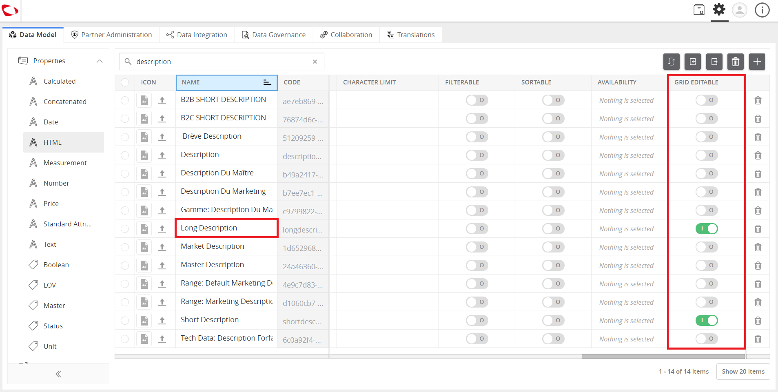The width and height of the screenshot is (778, 392).
Task: Delete the Description Du Maître row
Action: 758,174
